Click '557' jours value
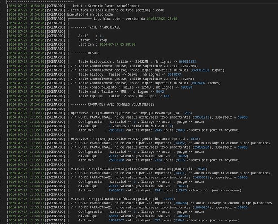 coord(157,220)
